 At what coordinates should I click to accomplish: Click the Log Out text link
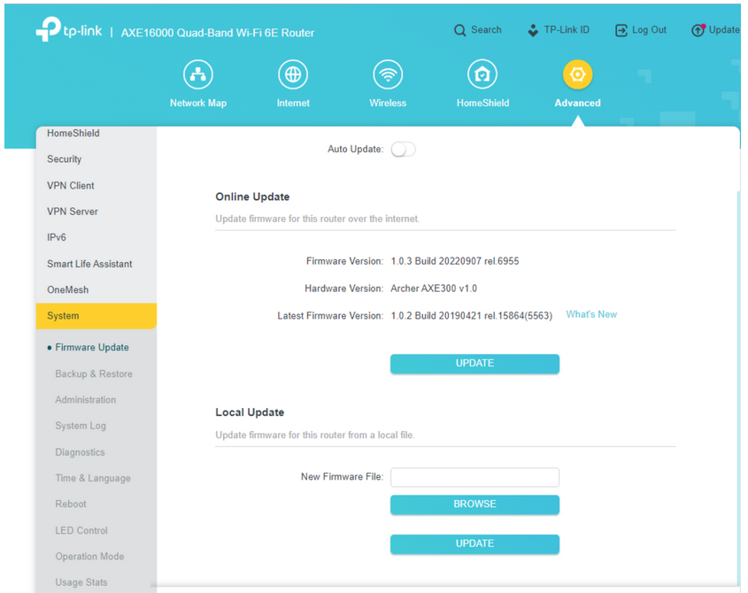pos(649,29)
